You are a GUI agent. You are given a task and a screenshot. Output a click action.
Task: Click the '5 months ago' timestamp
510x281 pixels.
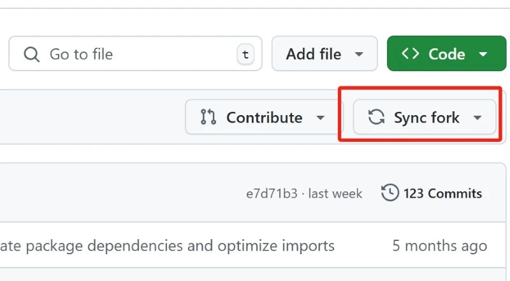pos(440,245)
